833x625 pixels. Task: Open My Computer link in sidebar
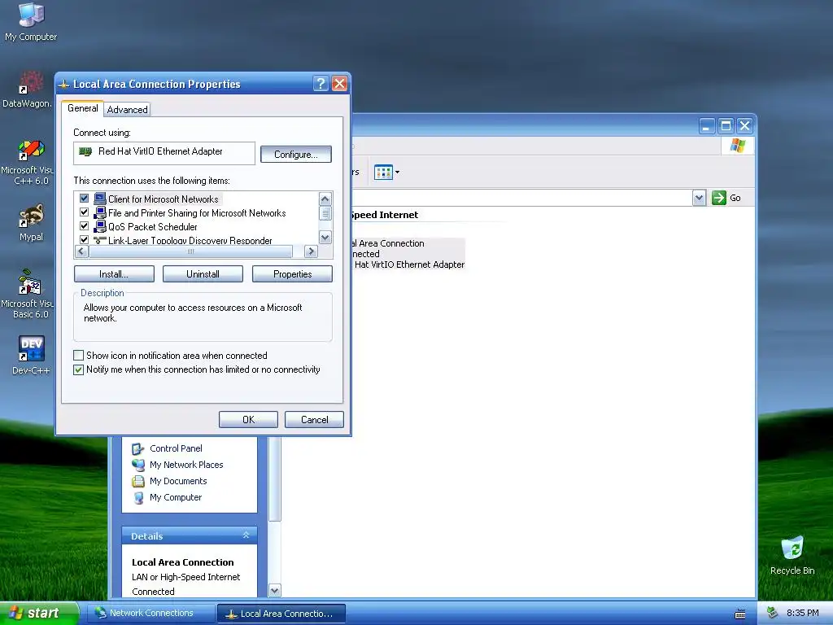tap(176, 498)
